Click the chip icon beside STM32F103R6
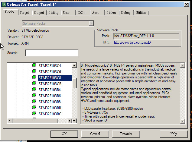 click(34, 95)
